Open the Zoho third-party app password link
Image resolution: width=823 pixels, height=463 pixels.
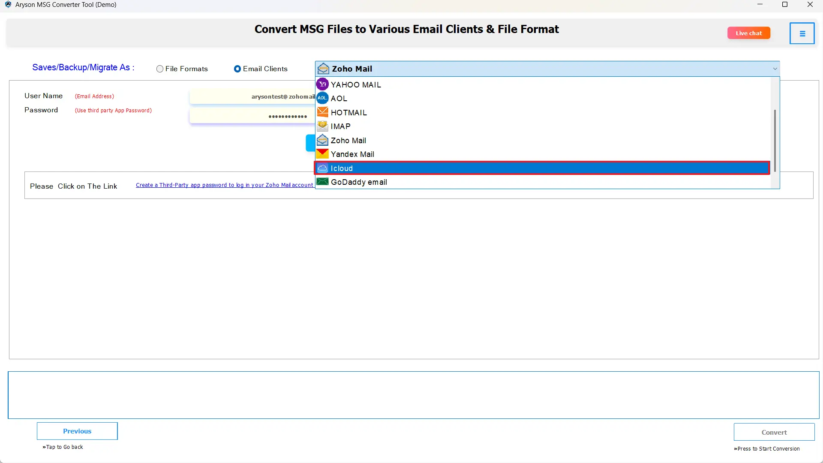click(x=224, y=185)
